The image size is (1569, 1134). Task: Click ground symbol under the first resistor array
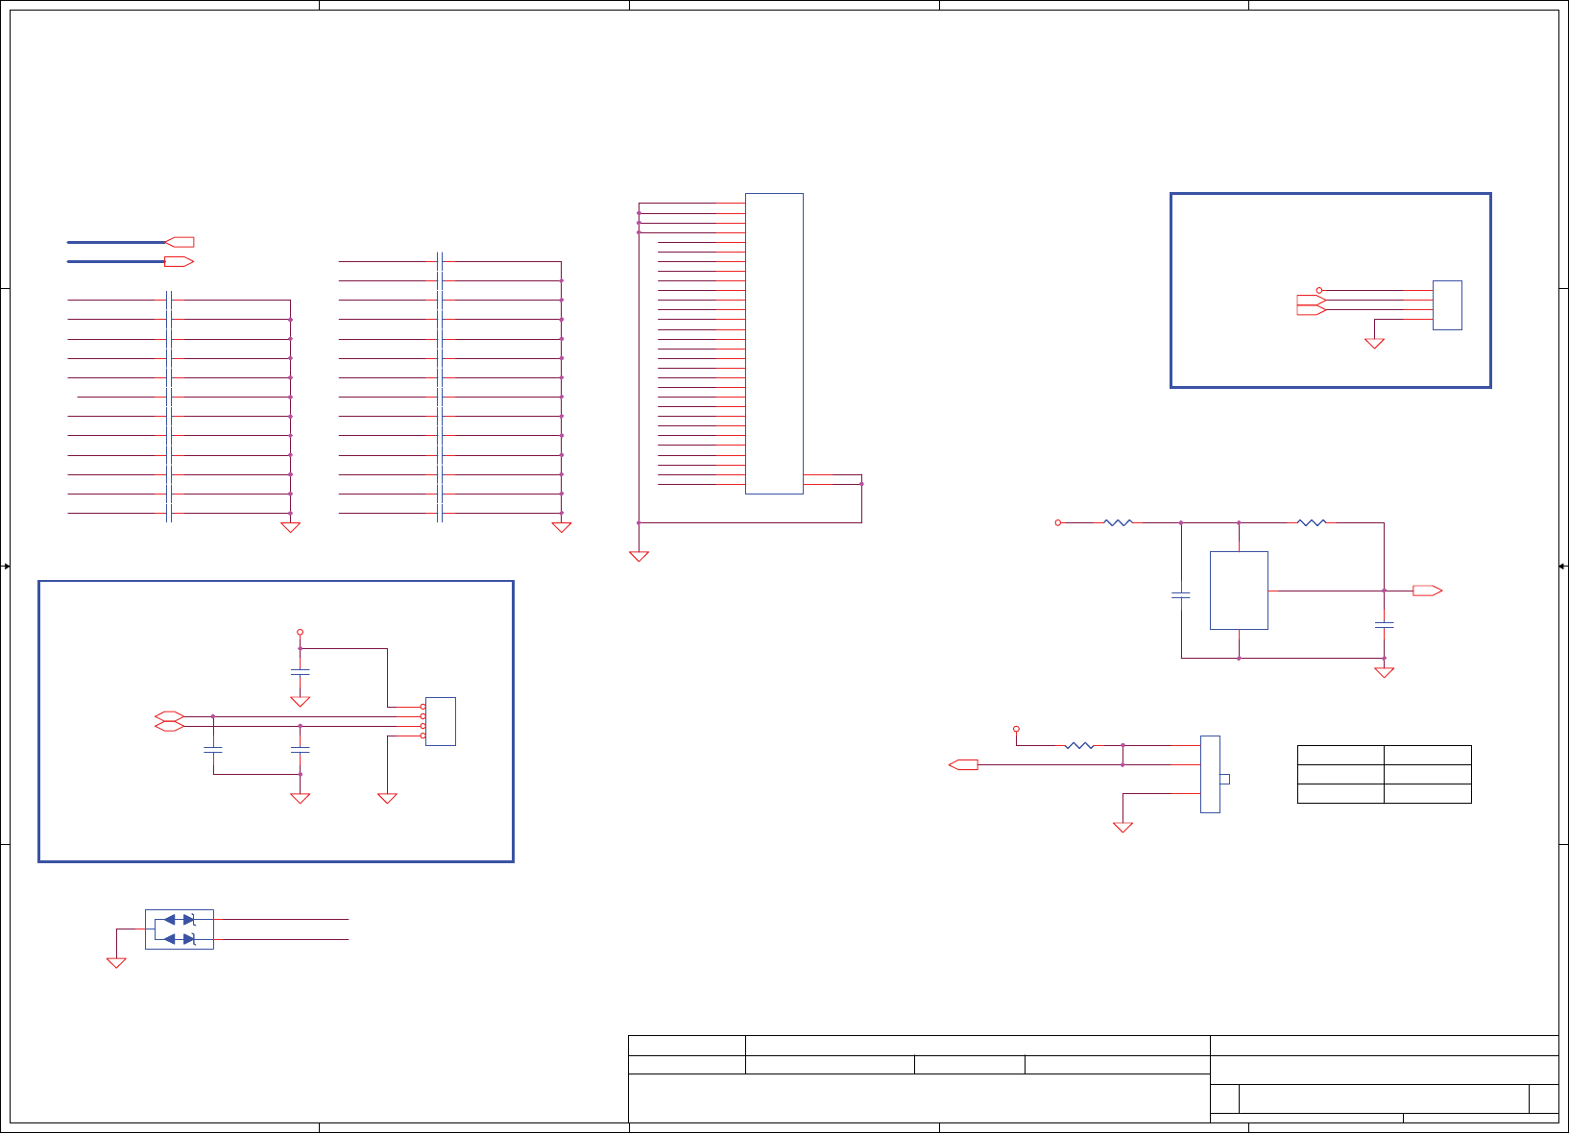coord(290,526)
